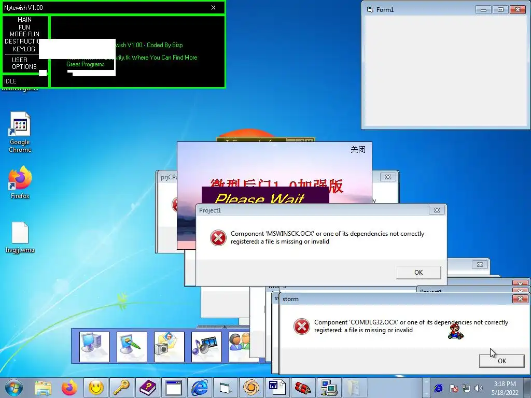
Task: Open Google Chrome desktop shortcut
Action: click(20, 132)
